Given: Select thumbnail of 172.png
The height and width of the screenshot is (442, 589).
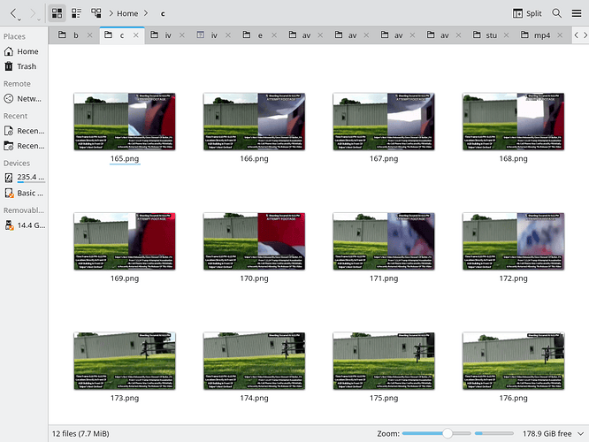Looking at the screenshot, I should (x=514, y=241).
